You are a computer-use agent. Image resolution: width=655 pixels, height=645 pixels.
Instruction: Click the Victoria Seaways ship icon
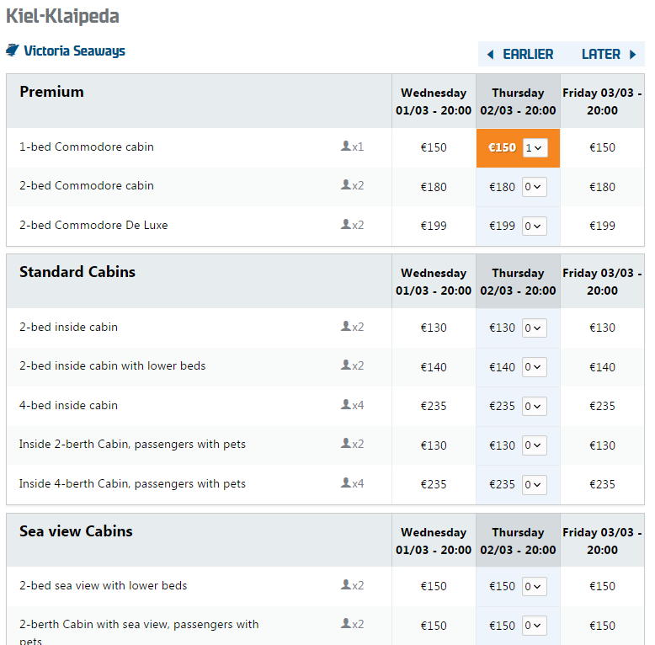(13, 51)
